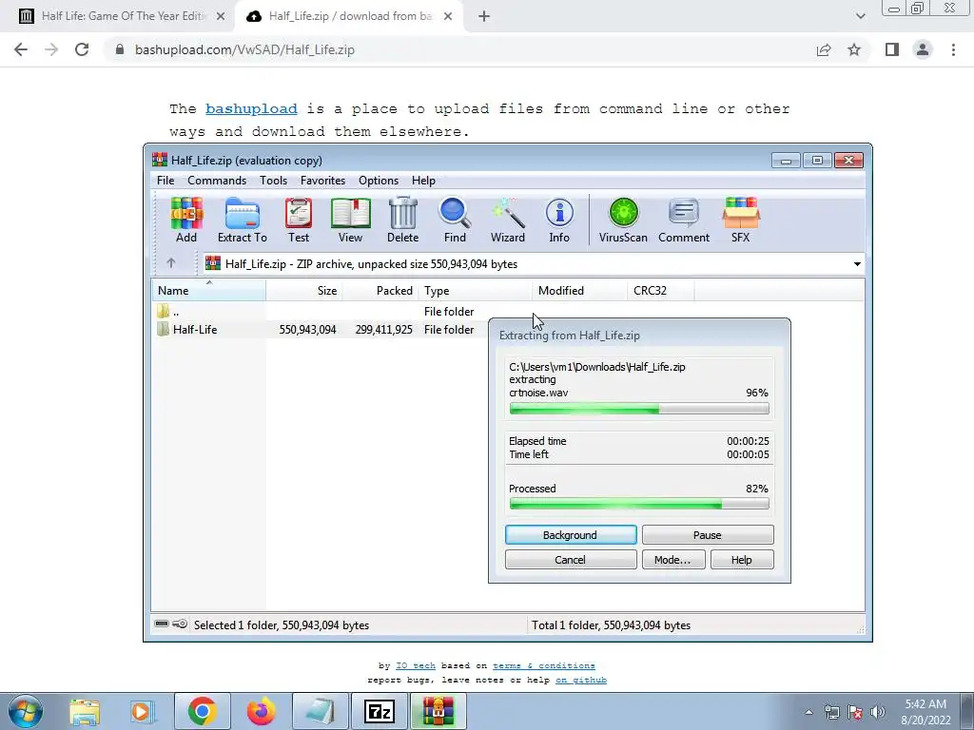Click the parent '..' folder icon
The width and height of the screenshot is (974, 730).
pos(163,311)
